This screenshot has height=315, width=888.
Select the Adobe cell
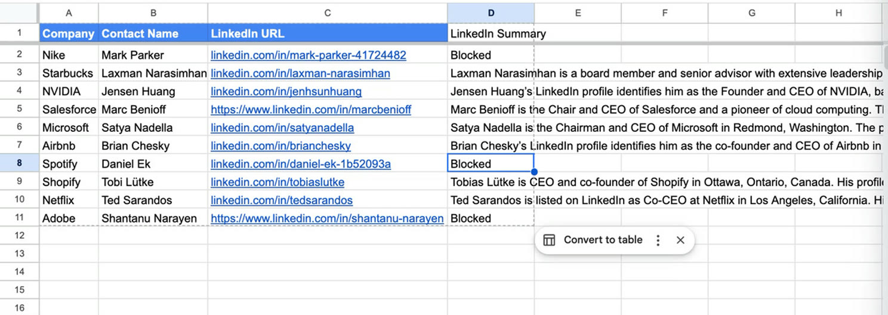coord(69,218)
